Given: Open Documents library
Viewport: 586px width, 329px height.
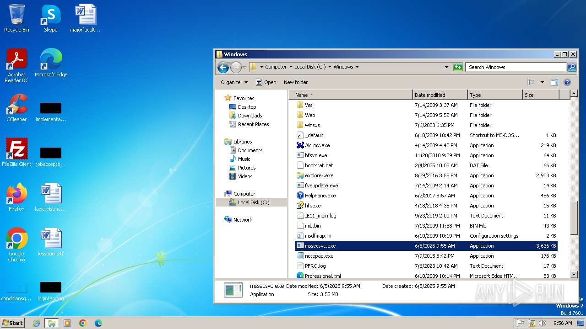Looking at the screenshot, I should click(x=250, y=150).
